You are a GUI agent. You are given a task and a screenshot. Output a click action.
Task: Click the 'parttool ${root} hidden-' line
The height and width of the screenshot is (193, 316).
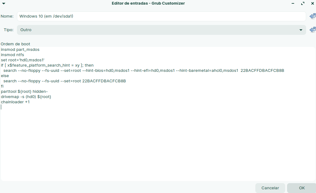[x=24, y=92]
